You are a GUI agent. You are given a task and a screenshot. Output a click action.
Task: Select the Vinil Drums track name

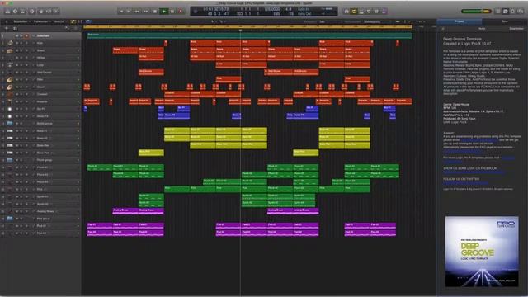44,73
